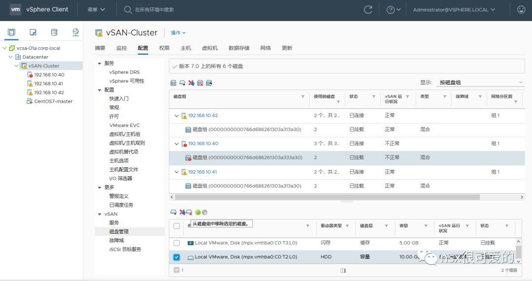Switch to the 监控 tab
Viewport: 532px width, 281px height.
(122, 48)
